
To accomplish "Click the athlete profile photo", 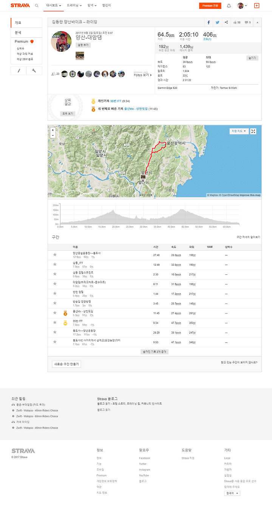I will pyautogui.click(x=61, y=41).
